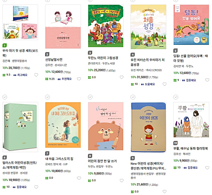Click heart icon next to 딩동! 선물 왔어요

click(x=207, y=80)
